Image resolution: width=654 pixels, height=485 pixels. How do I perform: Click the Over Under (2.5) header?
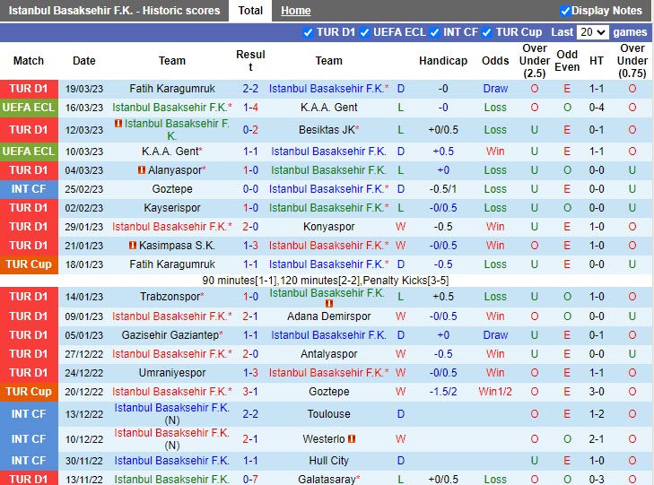[x=535, y=61]
